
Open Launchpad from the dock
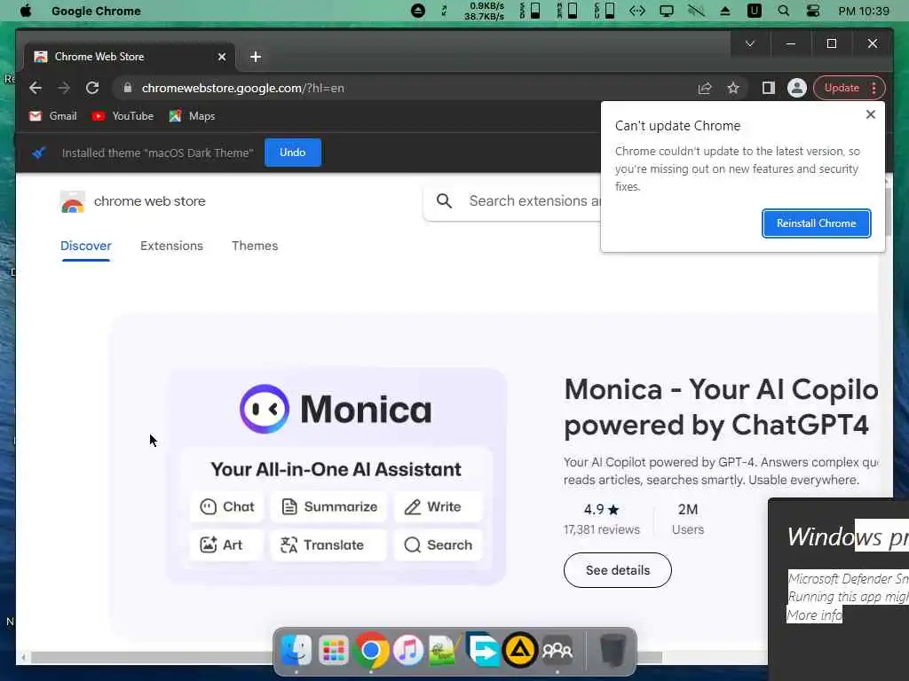(x=334, y=651)
